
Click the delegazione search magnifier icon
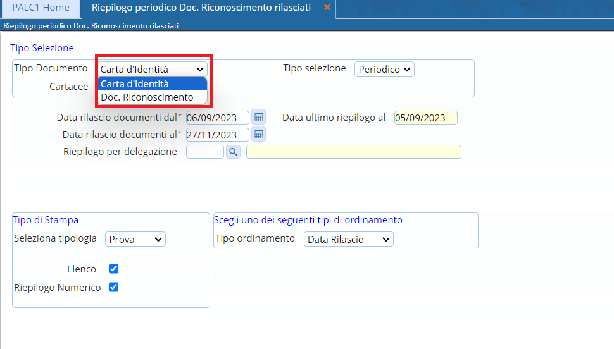[x=233, y=152]
